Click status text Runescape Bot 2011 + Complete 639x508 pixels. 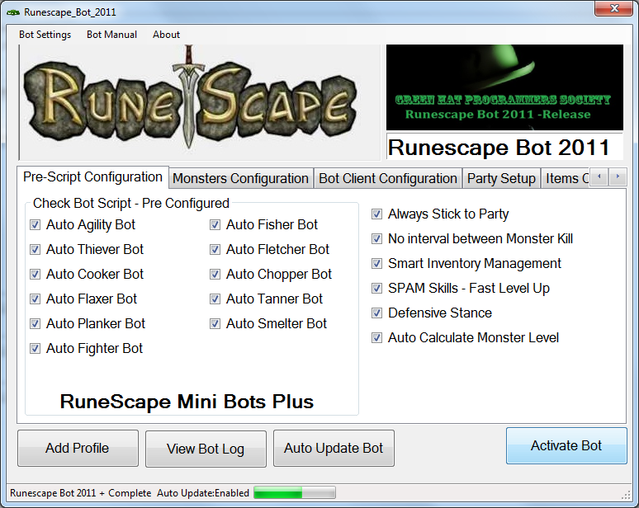(x=80, y=493)
